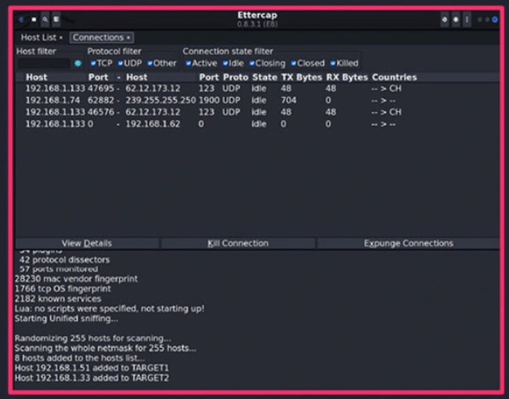509x399 pixels.
Task: Select the row for host 192.168.1.74
Action: click(x=257, y=100)
